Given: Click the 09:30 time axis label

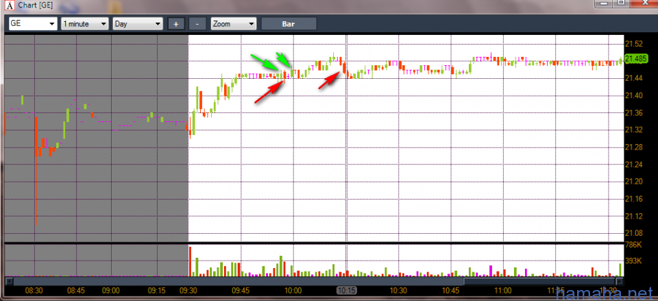Looking at the screenshot, I should point(188,291).
